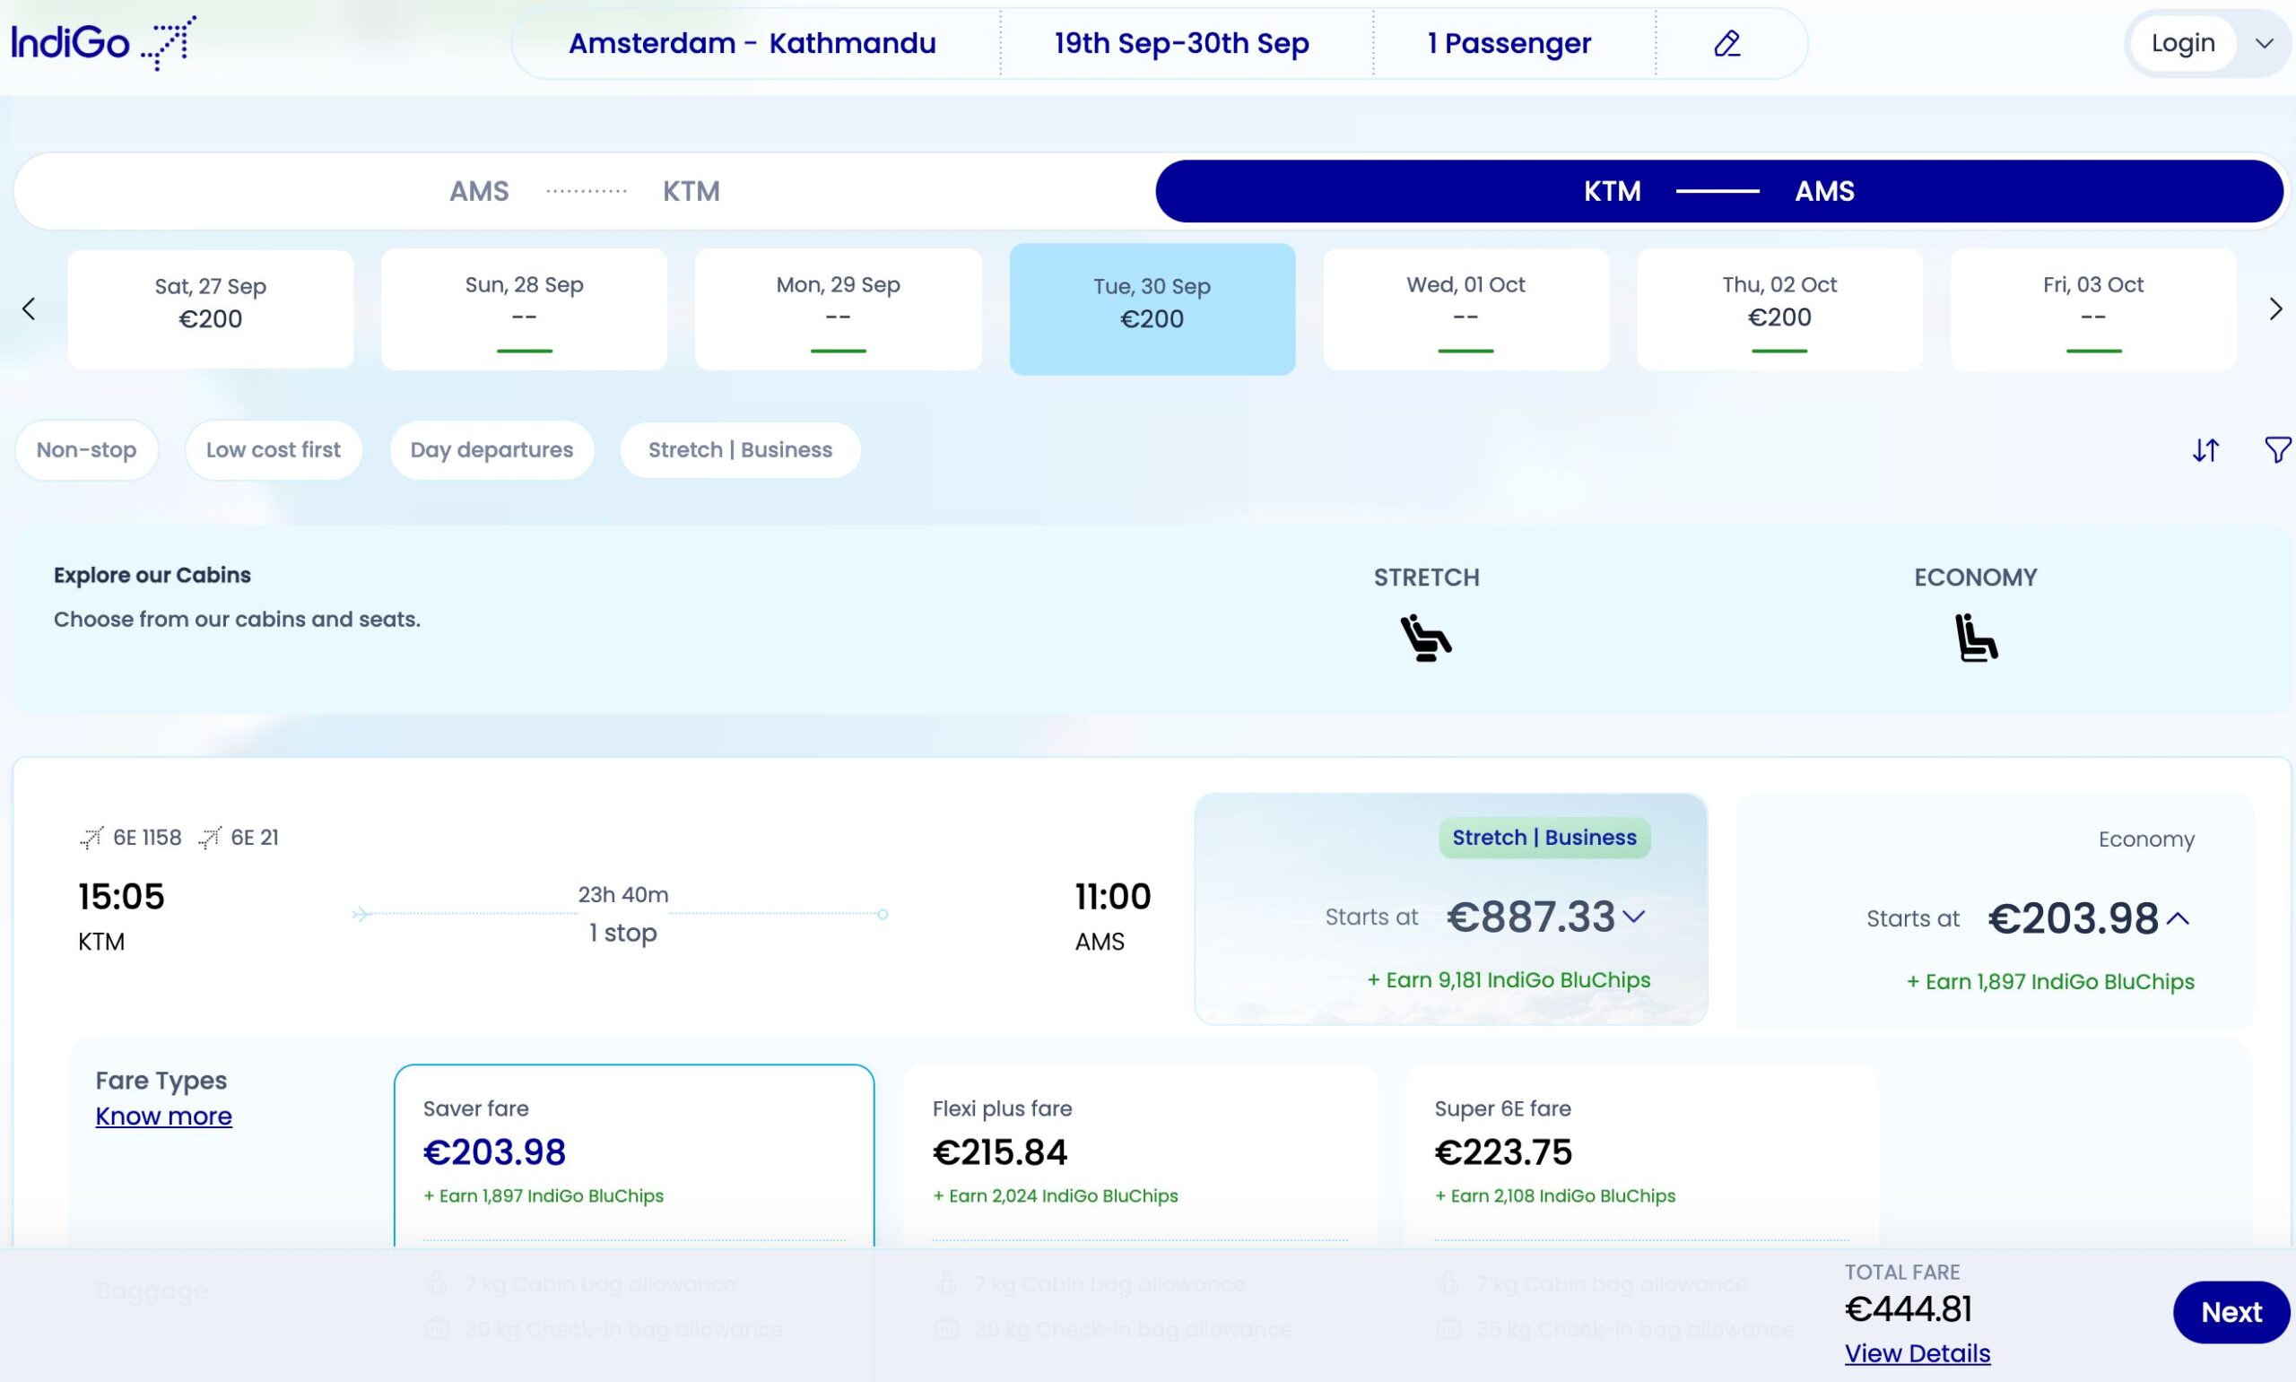This screenshot has width=2296, height=1382.
Task: Open the View Details link
Action: (x=1917, y=1353)
